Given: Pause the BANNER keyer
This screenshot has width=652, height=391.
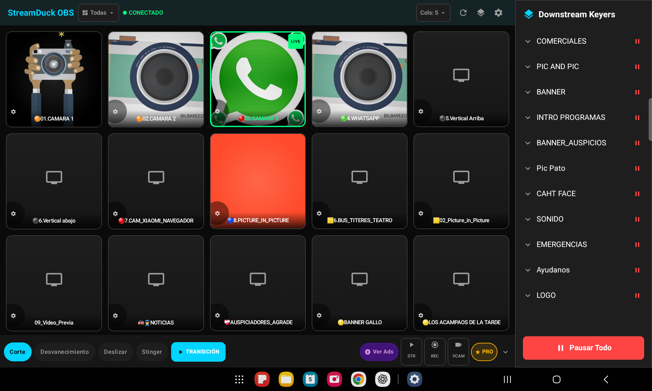Looking at the screenshot, I should [x=637, y=92].
